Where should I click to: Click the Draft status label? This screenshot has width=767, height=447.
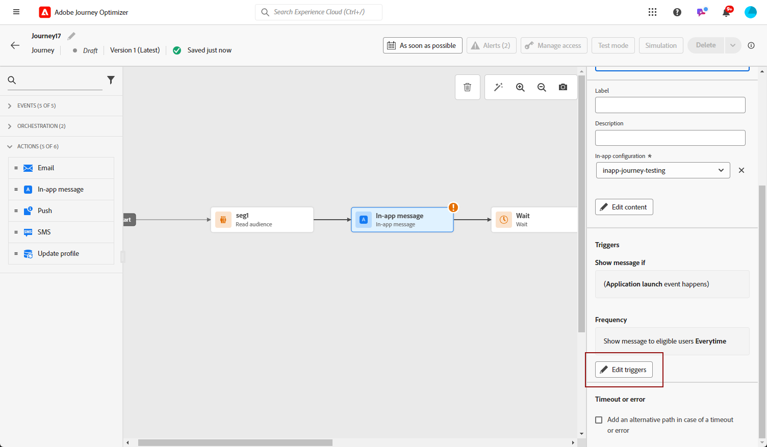tap(90, 50)
